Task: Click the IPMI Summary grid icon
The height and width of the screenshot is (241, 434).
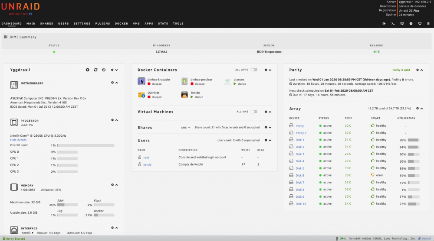Action: point(6,37)
